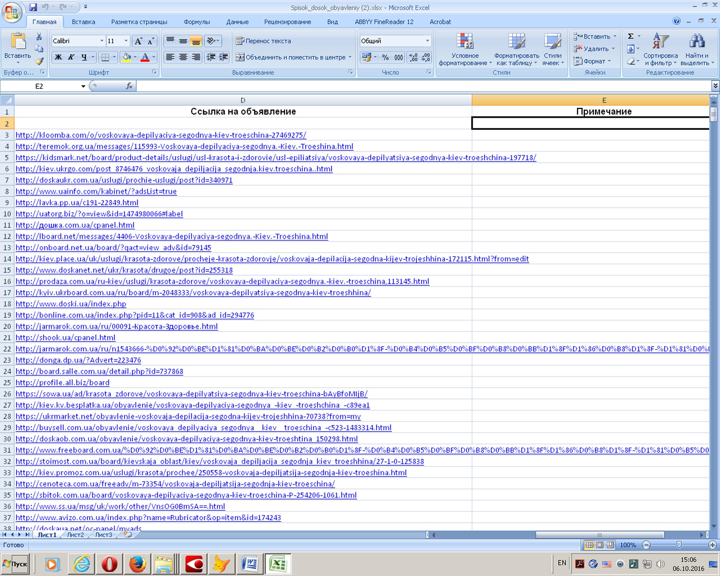Open Find and Select (Найти и выделить)
The width and height of the screenshot is (720, 576).
[x=697, y=49]
